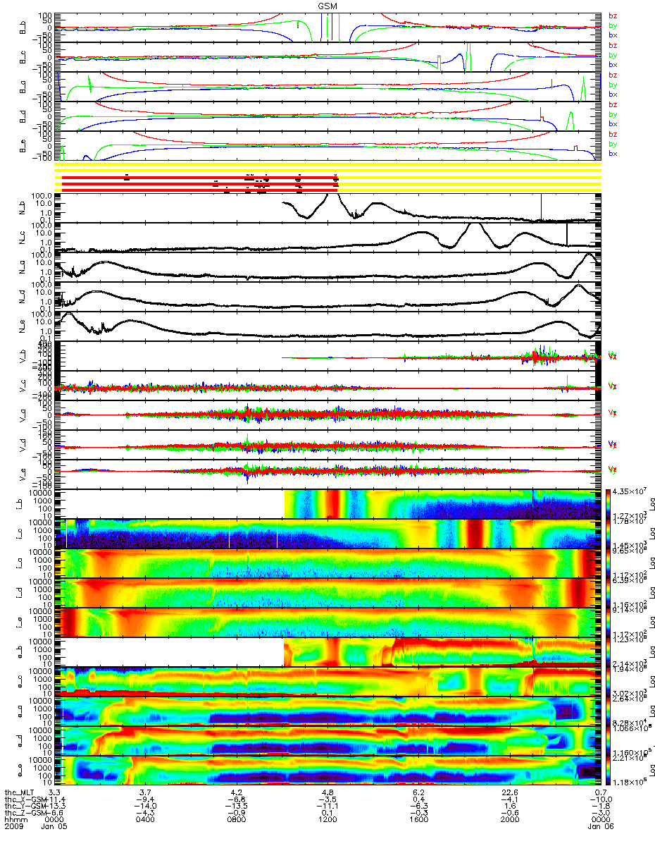Click inside the N_c density plot
655x846 pixels.
point(328,238)
